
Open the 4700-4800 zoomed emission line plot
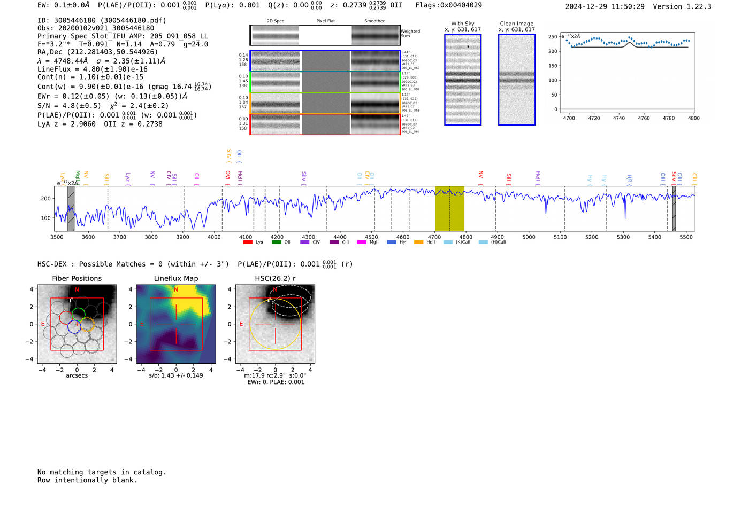click(x=627, y=73)
